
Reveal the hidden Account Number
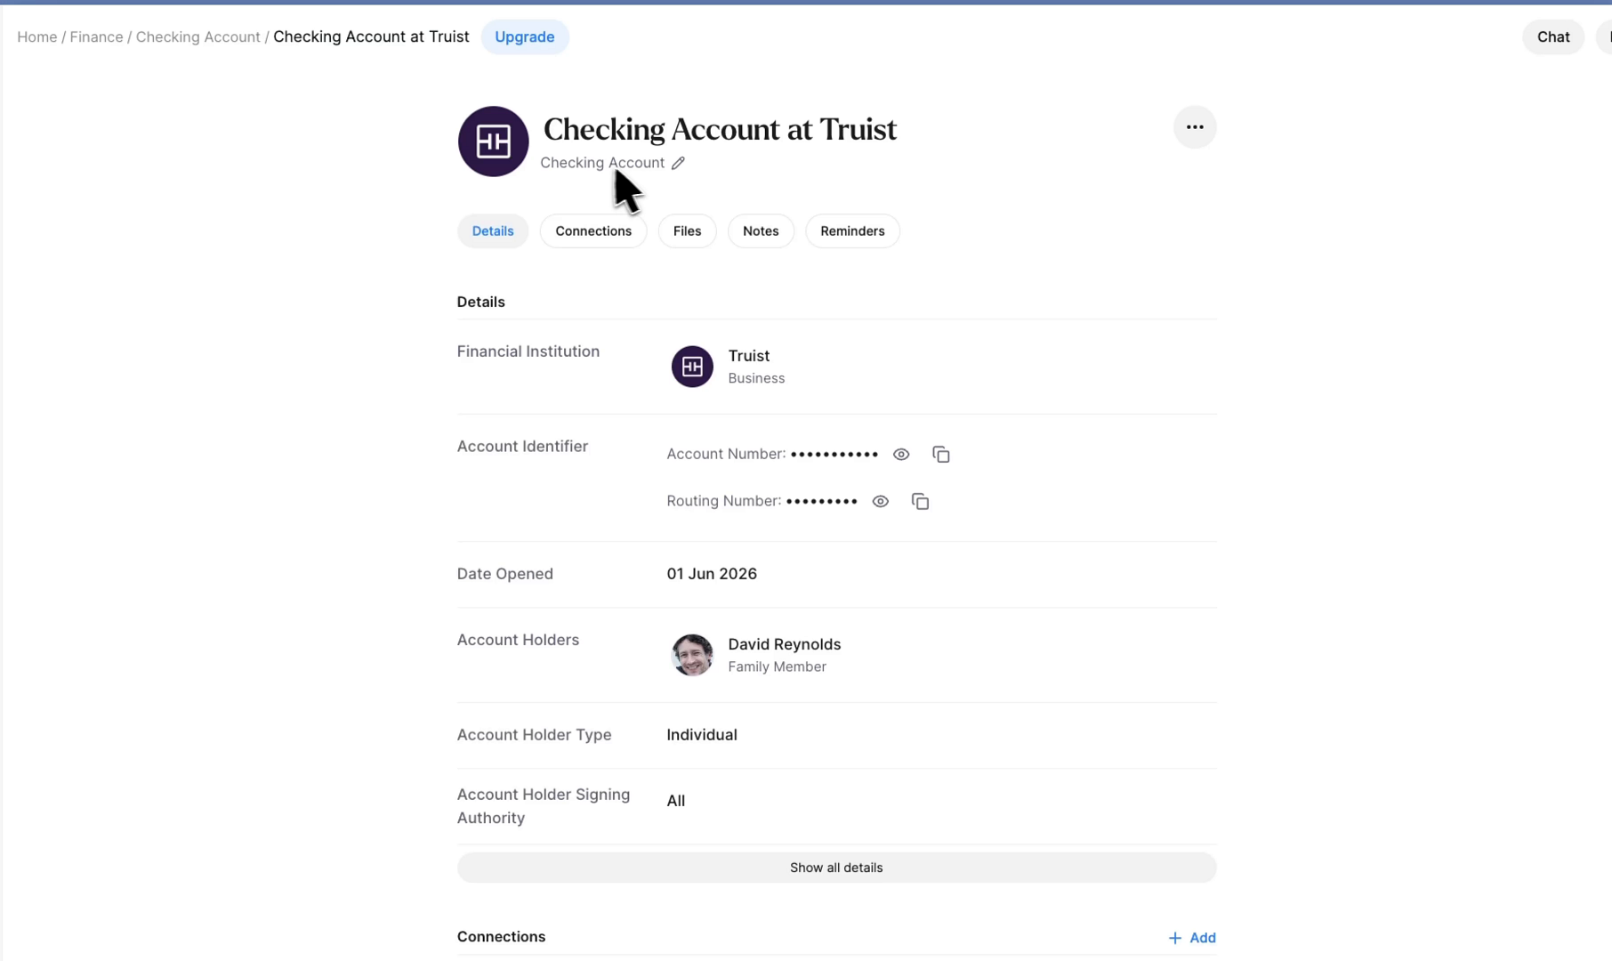click(901, 455)
